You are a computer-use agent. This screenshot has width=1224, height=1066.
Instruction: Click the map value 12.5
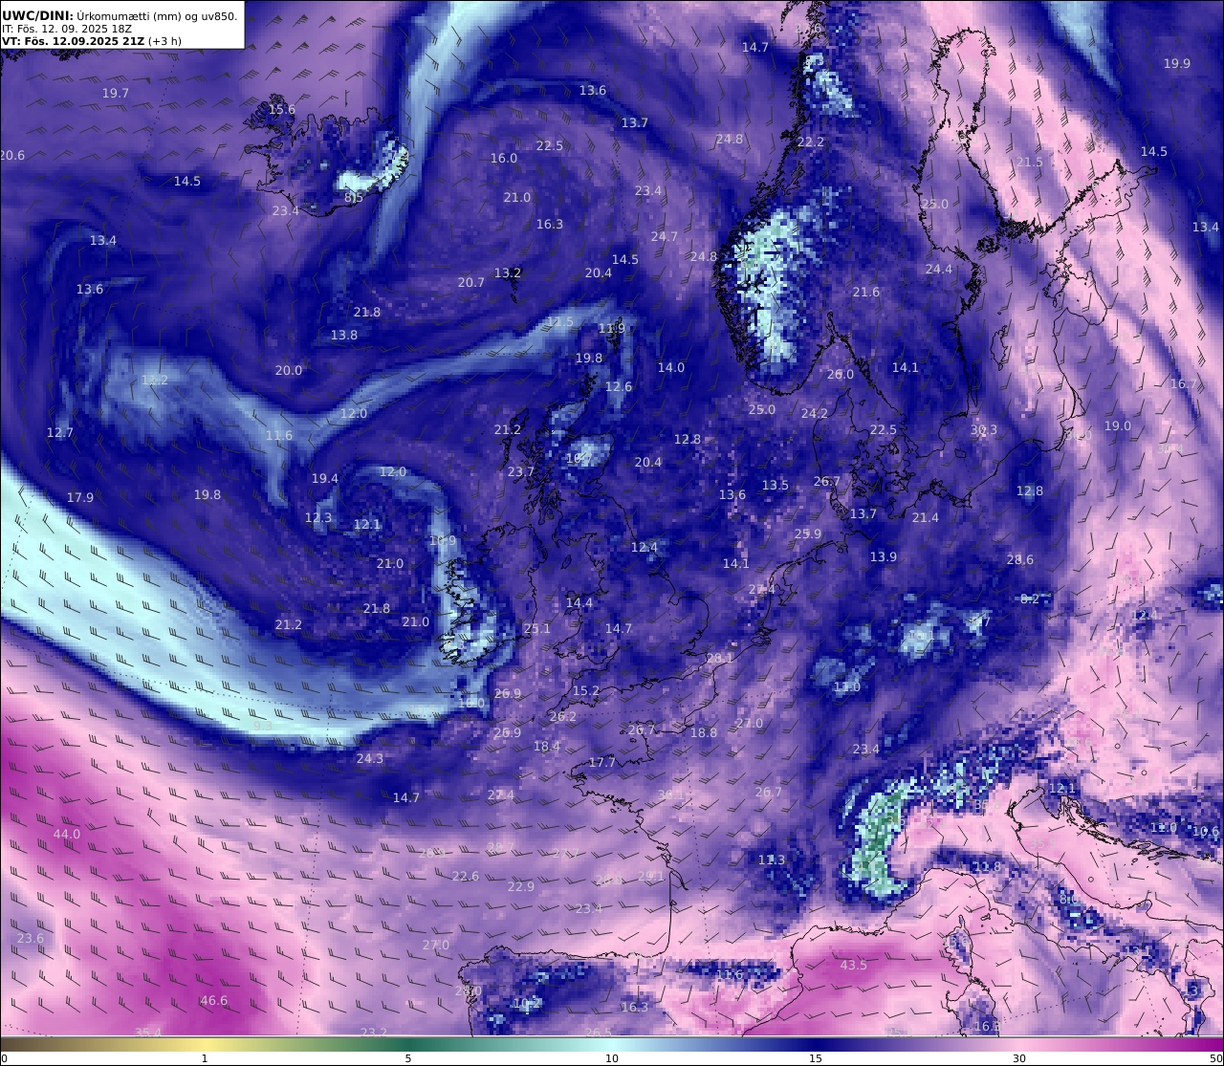[560, 322]
